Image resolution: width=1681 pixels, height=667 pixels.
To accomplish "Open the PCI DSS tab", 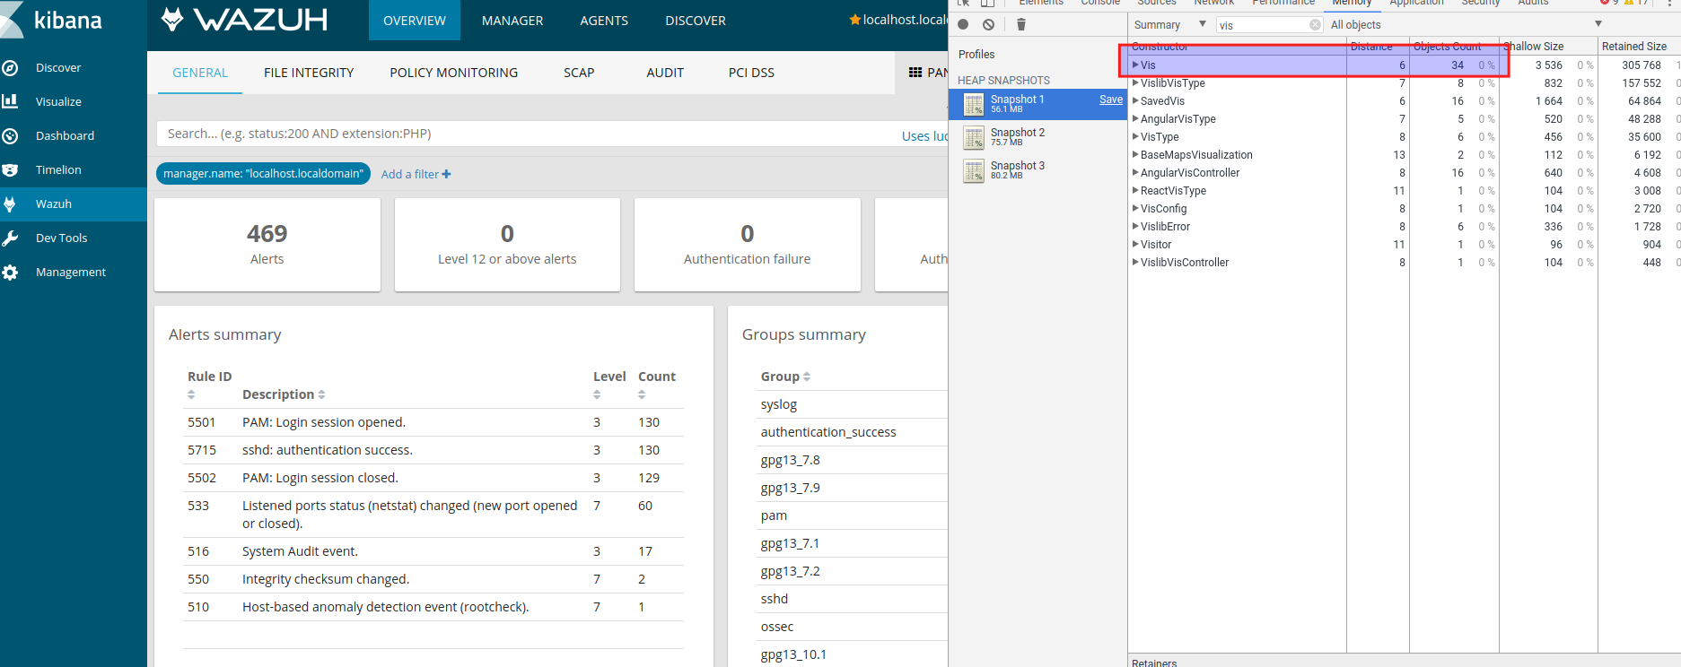I will [x=751, y=73].
